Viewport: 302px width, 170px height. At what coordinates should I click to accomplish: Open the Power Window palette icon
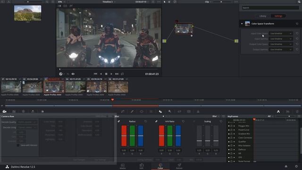(142, 111)
